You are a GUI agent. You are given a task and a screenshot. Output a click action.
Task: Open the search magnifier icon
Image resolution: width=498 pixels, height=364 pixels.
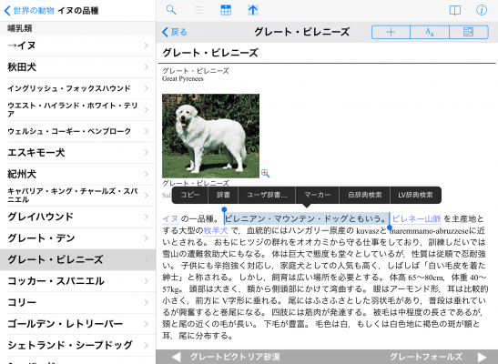171,10
